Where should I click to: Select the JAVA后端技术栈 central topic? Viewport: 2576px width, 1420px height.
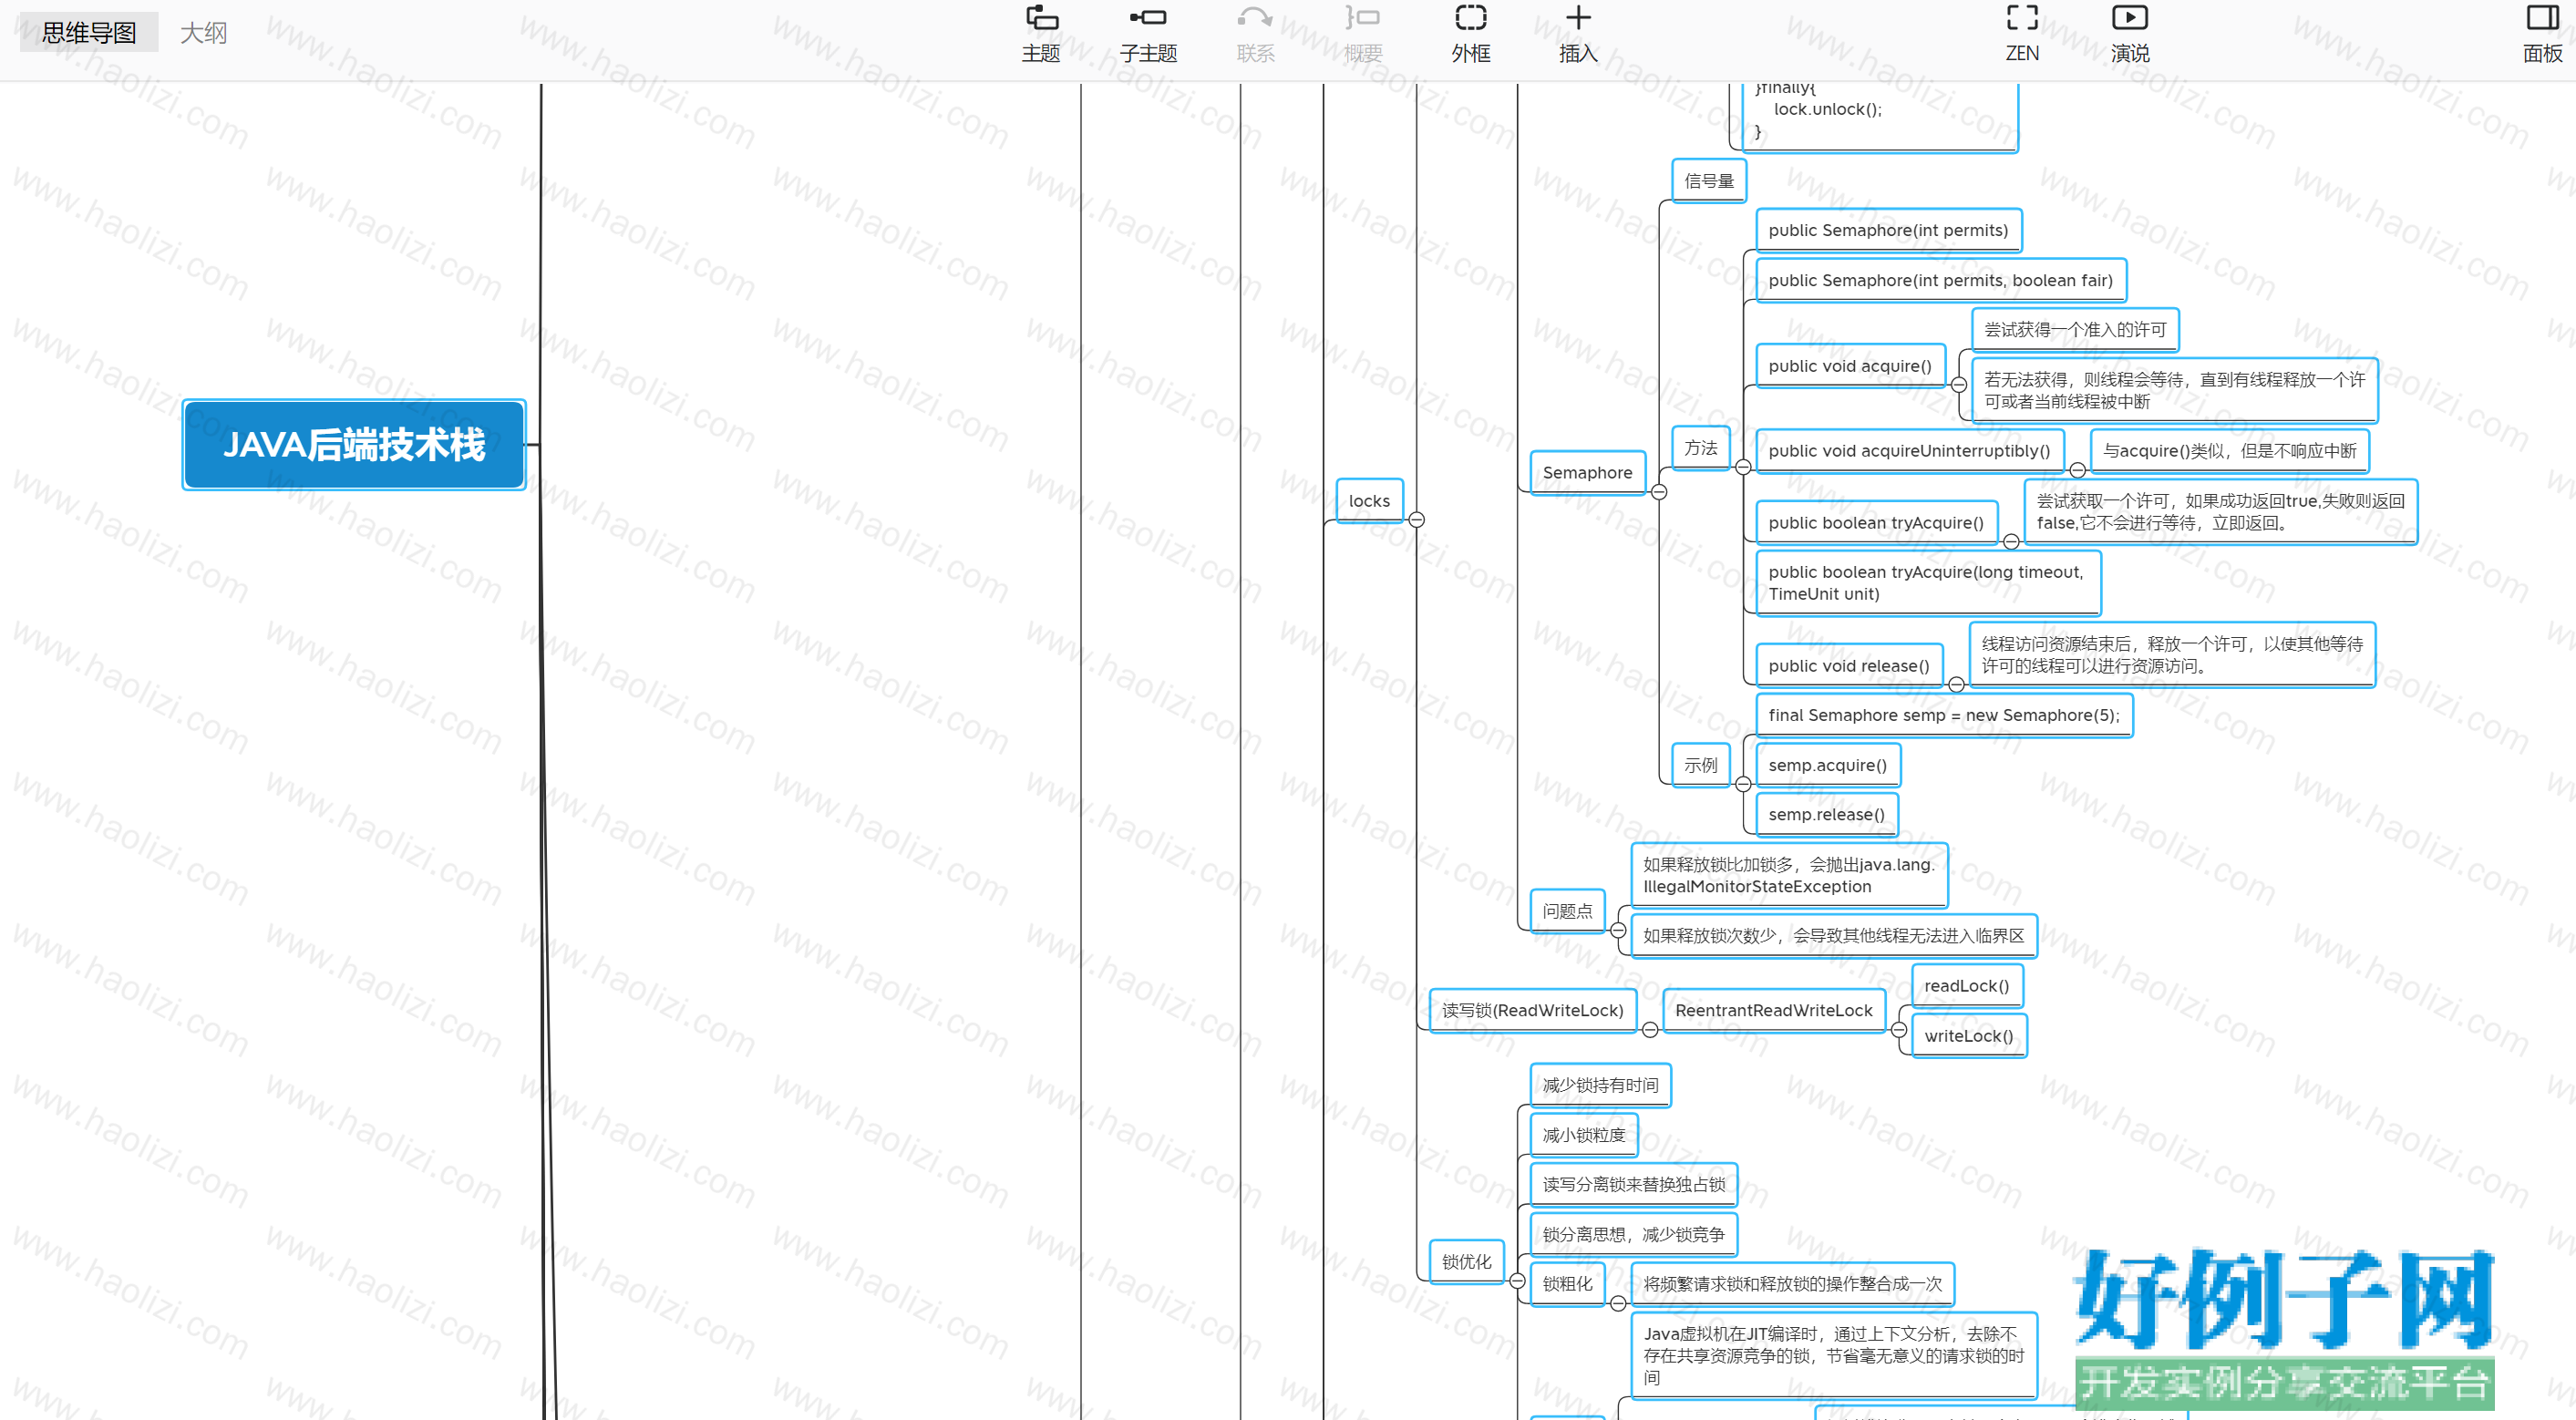click(x=354, y=444)
